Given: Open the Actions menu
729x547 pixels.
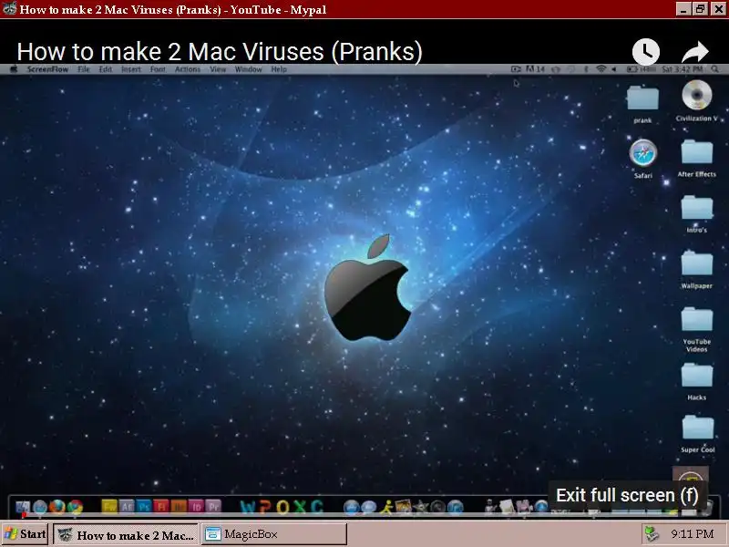Looking at the screenshot, I should [188, 69].
